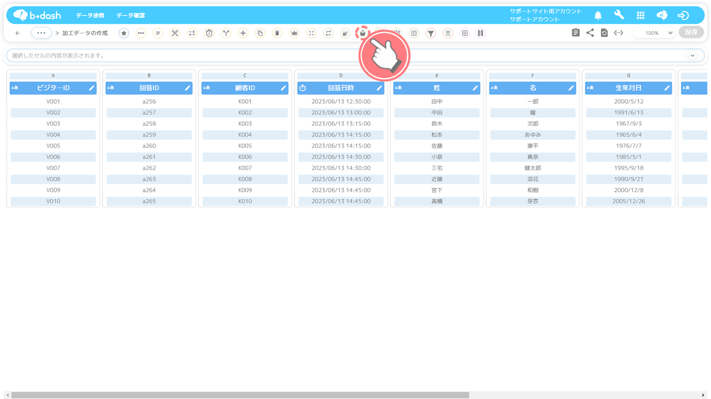Click the expand arrows icon in toolbar

click(311, 33)
